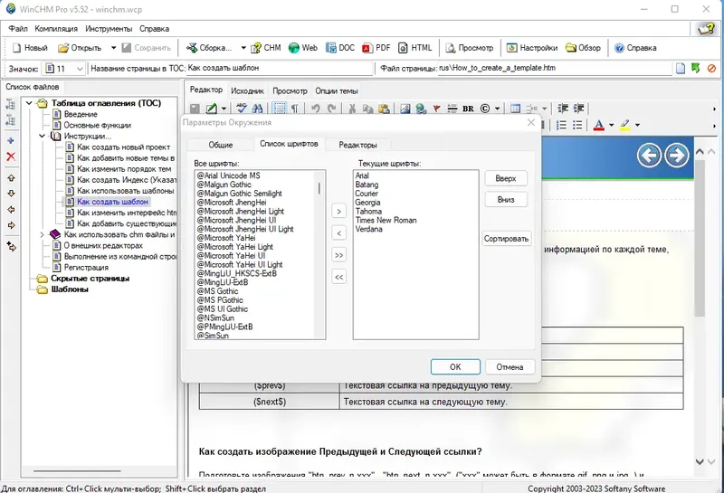The height and width of the screenshot is (493, 724).
Task: Click the red font color "A" swatch
Action: 598,125
